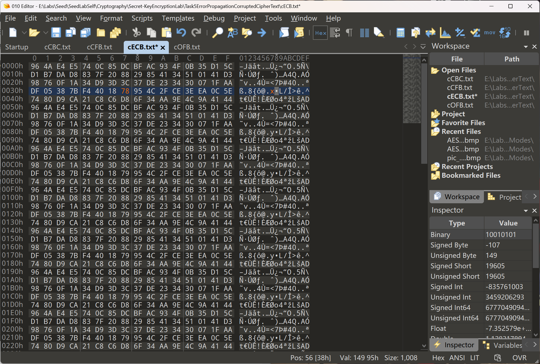Click the Close All files icon
This screenshot has width=540, height=364.
pos(116,32)
